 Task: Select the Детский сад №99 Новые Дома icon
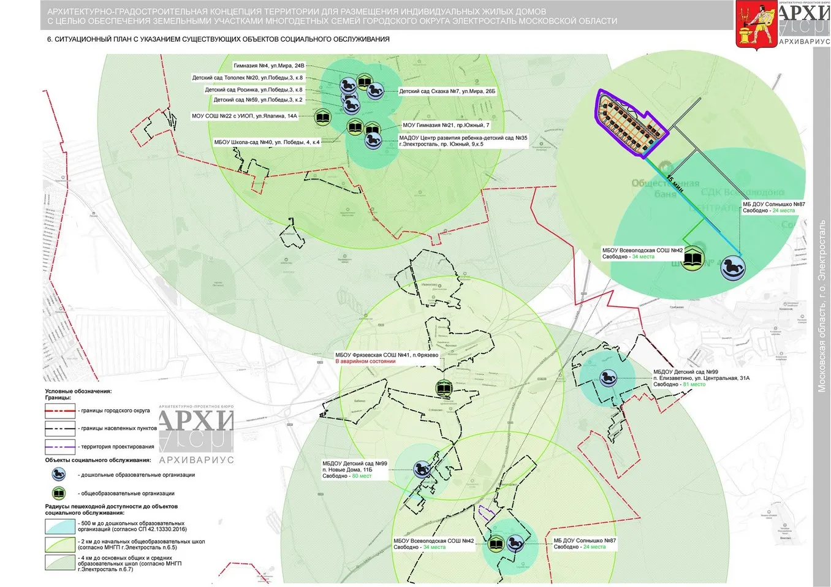click(422, 469)
